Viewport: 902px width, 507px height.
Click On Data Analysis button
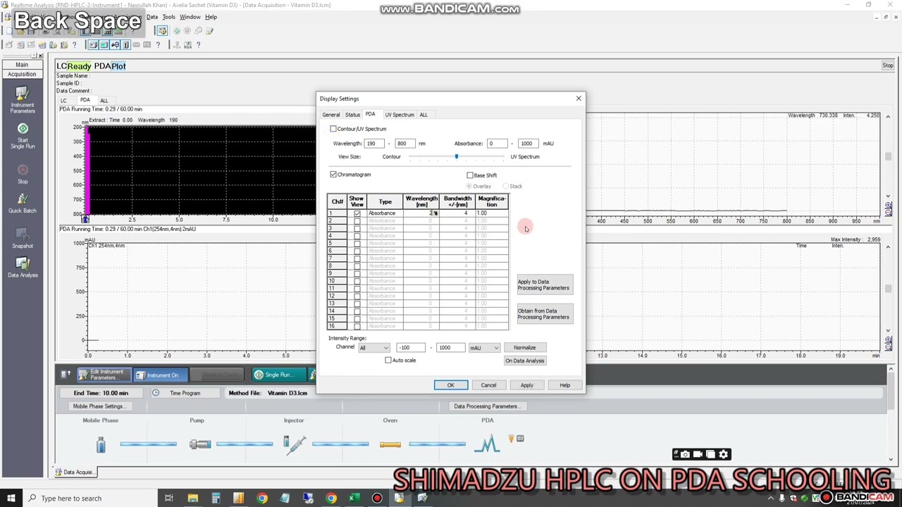[524, 361]
